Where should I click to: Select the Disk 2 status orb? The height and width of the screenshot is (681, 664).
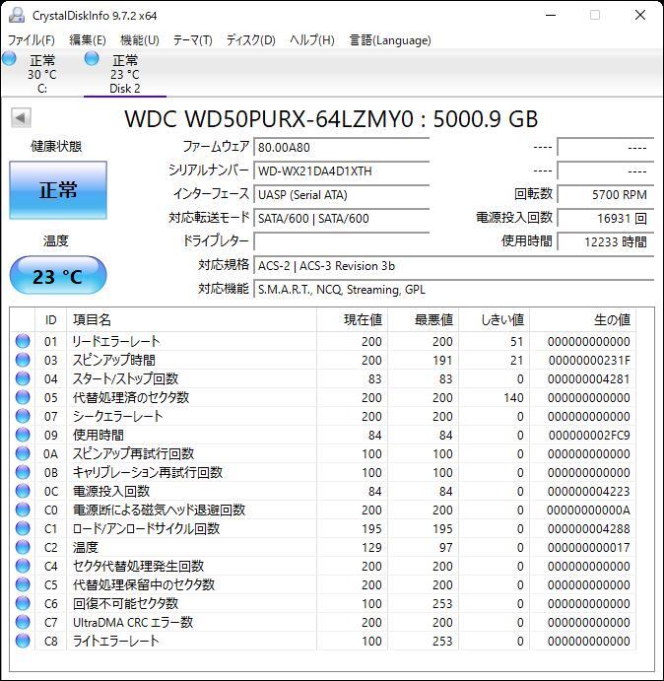[92, 58]
